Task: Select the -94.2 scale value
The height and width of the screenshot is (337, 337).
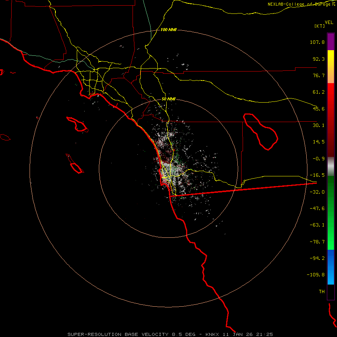Action: (x=317, y=258)
